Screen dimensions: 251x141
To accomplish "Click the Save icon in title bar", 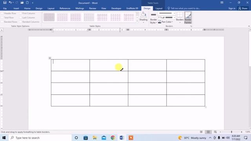I will click(x=5, y=3).
